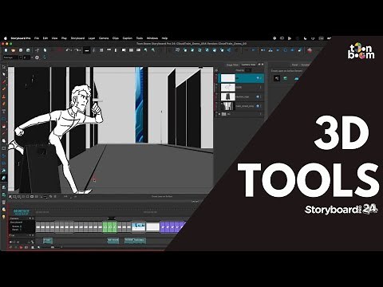
Task: Open the Average dropdown in properties bar
Action: click(x=11, y=57)
